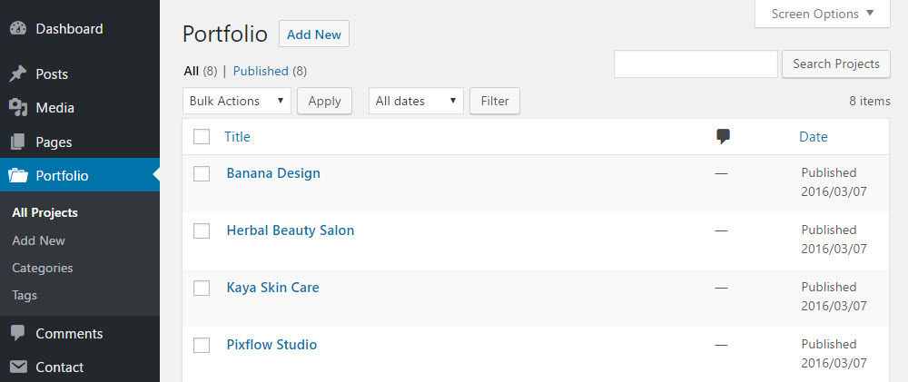
Task: Click the Pages icon in sidebar
Action: pos(18,142)
